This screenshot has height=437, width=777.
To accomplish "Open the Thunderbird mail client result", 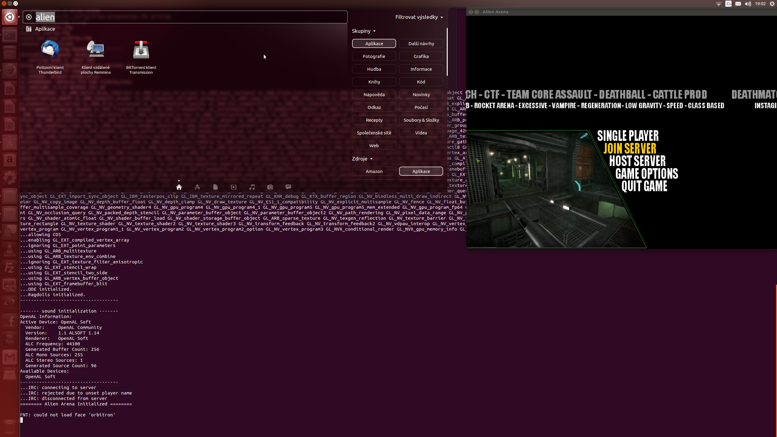I will [50, 57].
